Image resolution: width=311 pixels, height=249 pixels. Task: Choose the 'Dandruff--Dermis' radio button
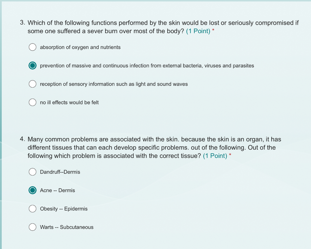click(33, 172)
